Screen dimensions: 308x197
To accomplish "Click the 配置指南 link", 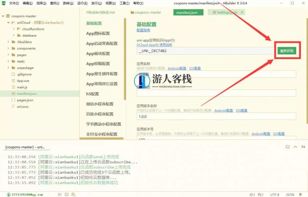I will (143, 30).
